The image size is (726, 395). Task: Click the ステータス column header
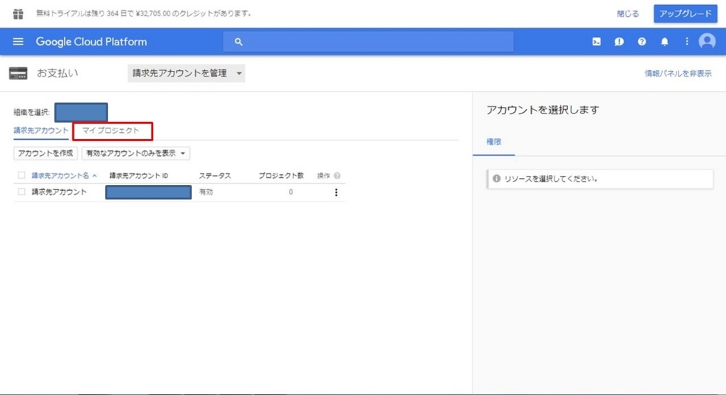point(215,175)
